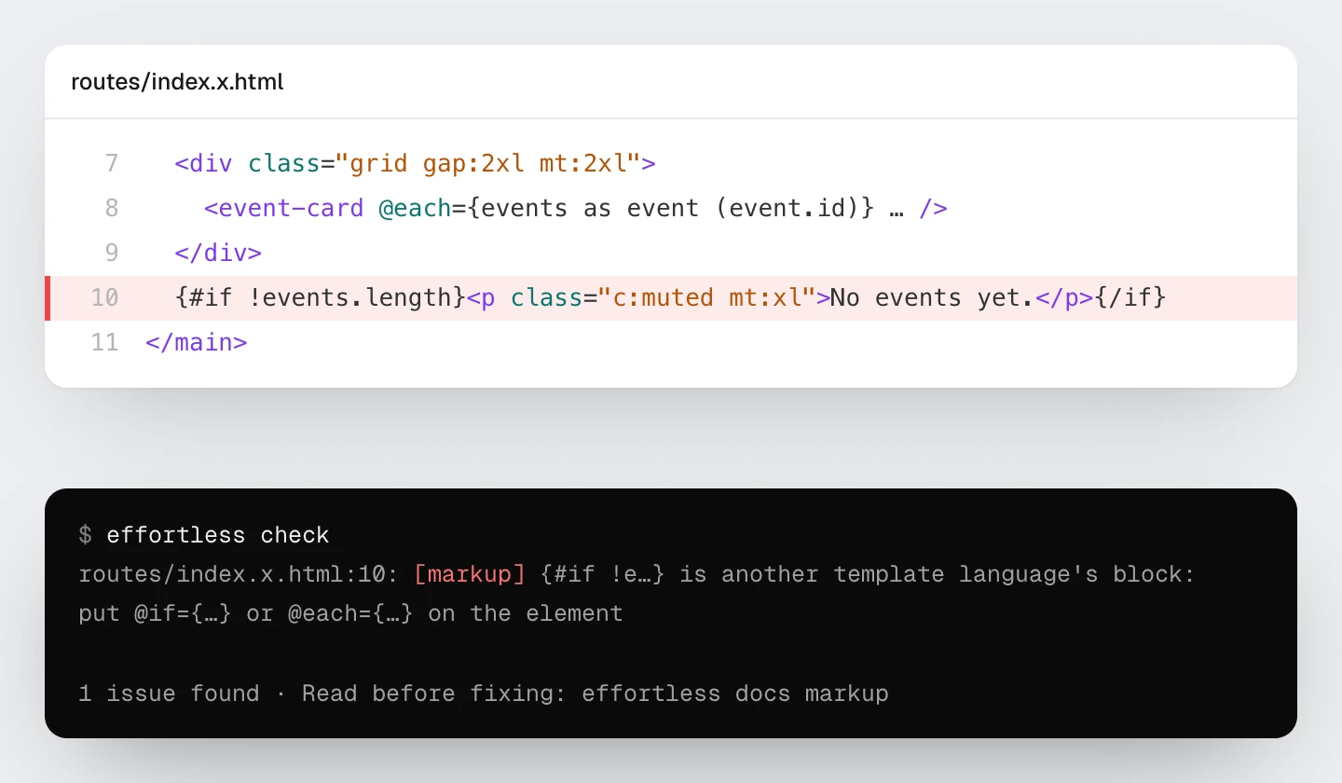Click the "put @if={…} or @each={…} on the element" hint

pyautogui.click(x=351, y=613)
